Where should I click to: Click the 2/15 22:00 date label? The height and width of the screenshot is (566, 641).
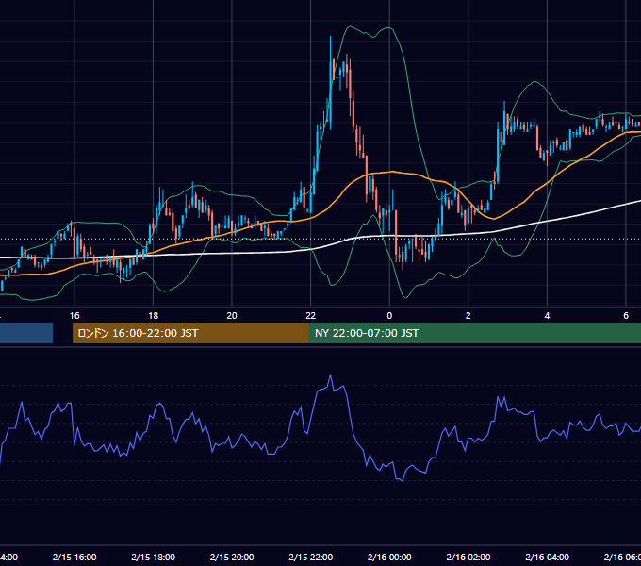(x=311, y=557)
